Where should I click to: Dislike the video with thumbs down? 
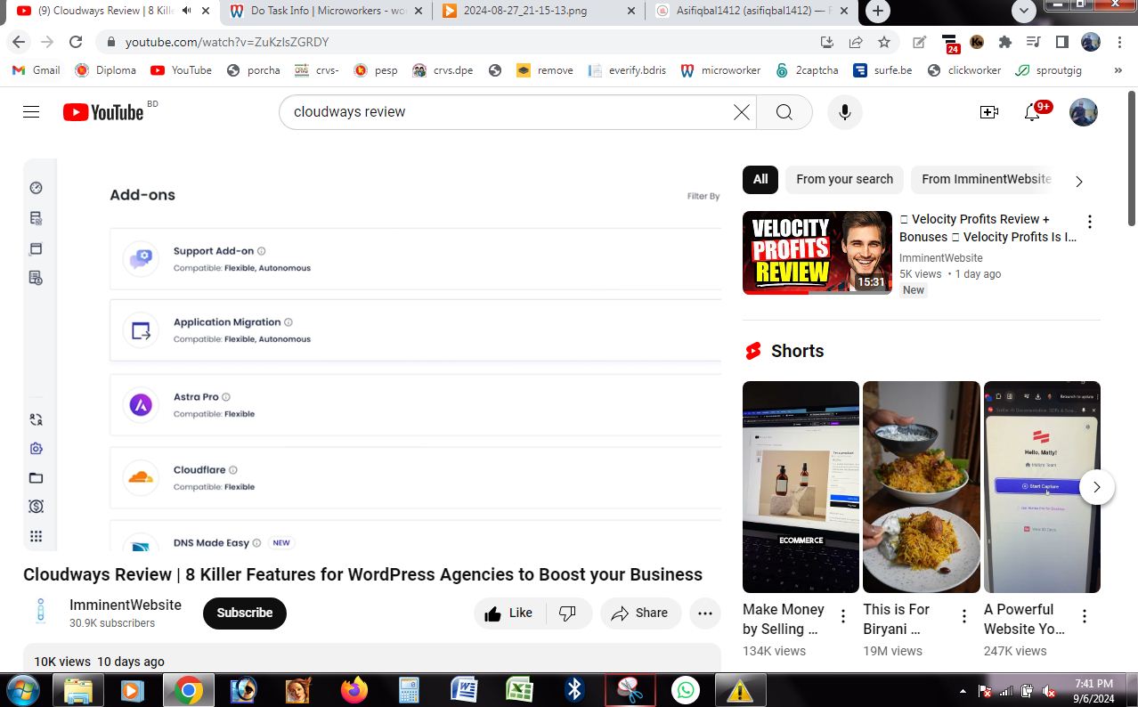click(x=567, y=613)
